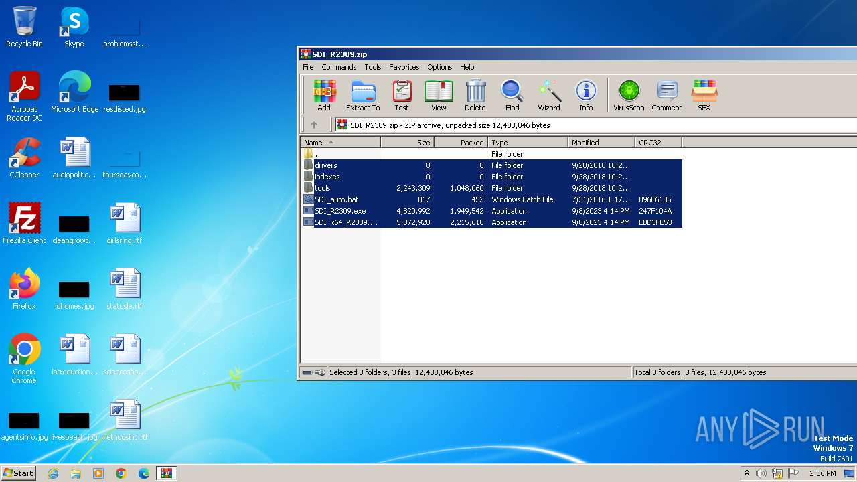Viewport: 857px width, 482px height.
Task: Show hidden tray icons arrow
Action: coord(747,473)
